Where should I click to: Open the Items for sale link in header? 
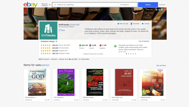pos(124,24)
